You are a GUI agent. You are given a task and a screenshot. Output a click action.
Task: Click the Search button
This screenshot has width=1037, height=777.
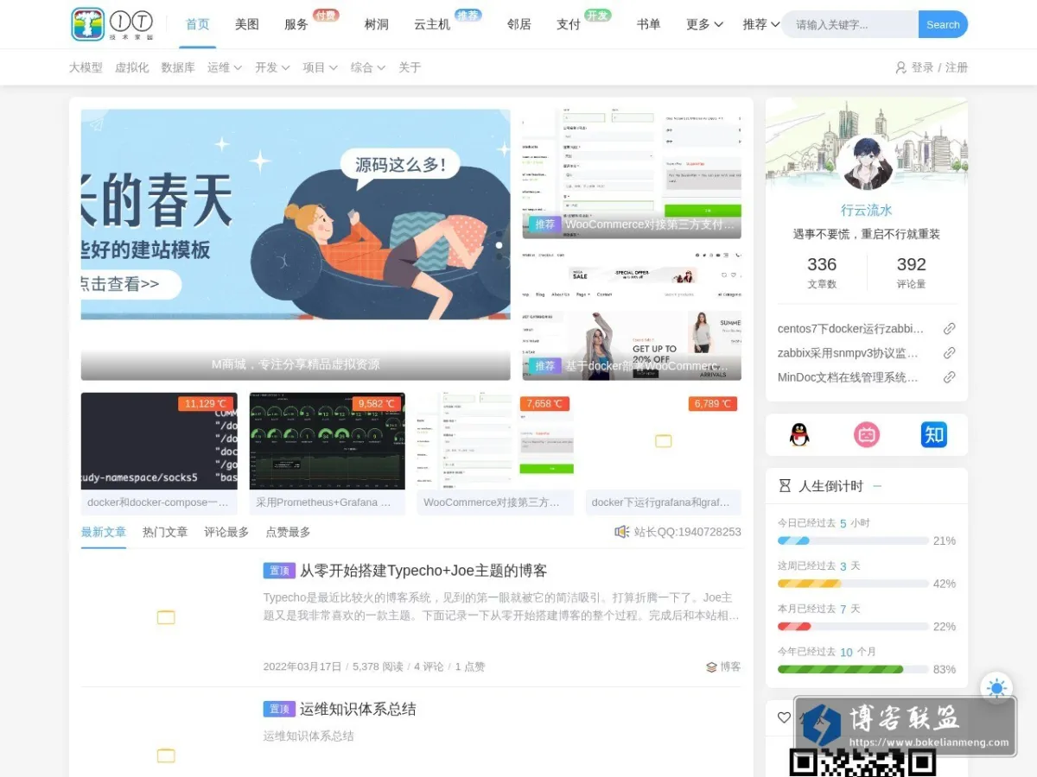click(943, 24)
